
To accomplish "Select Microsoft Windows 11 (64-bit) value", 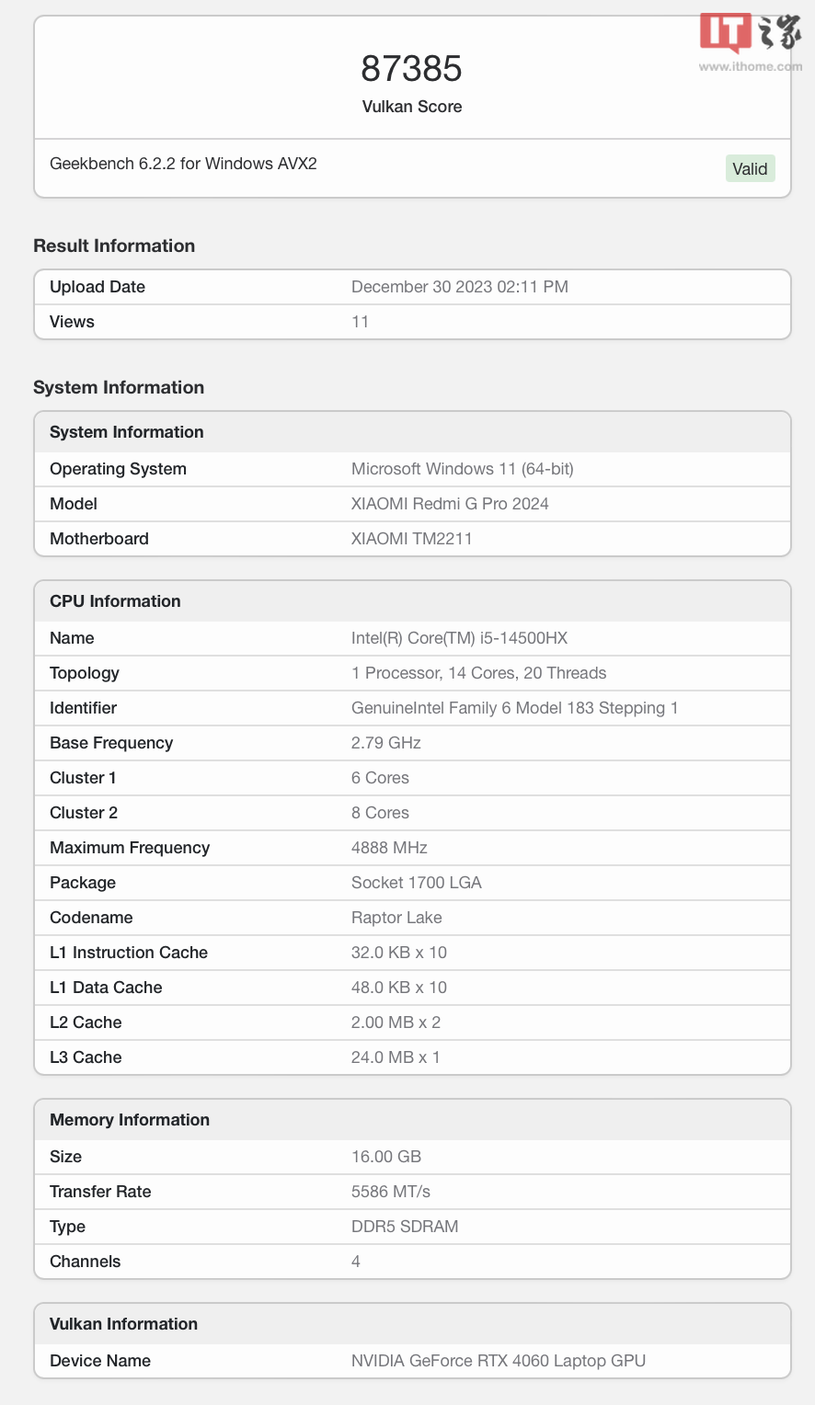I will (x=463, y=469).
